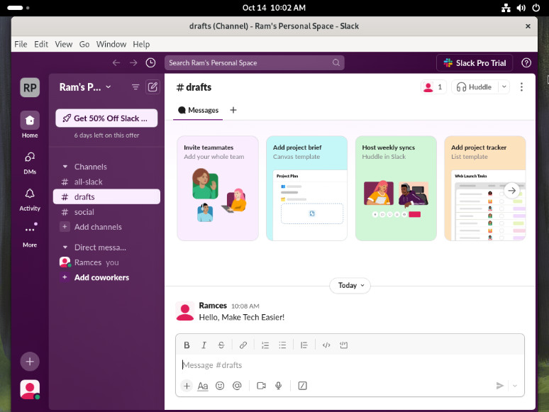Toggle bold formatting in message composer
Screen dimensions: 549x412
pyautogui.click(x=187, y=345)
